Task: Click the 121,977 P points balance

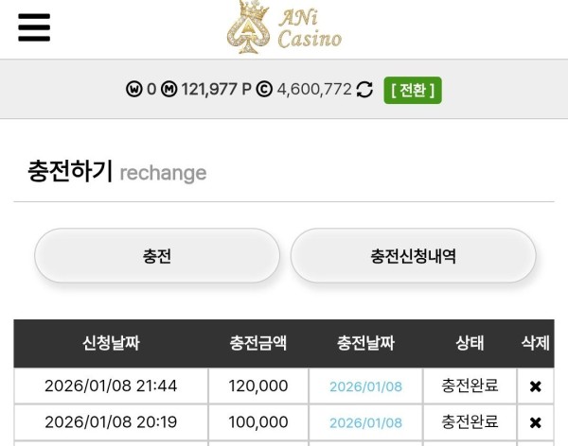Action: 217,90
